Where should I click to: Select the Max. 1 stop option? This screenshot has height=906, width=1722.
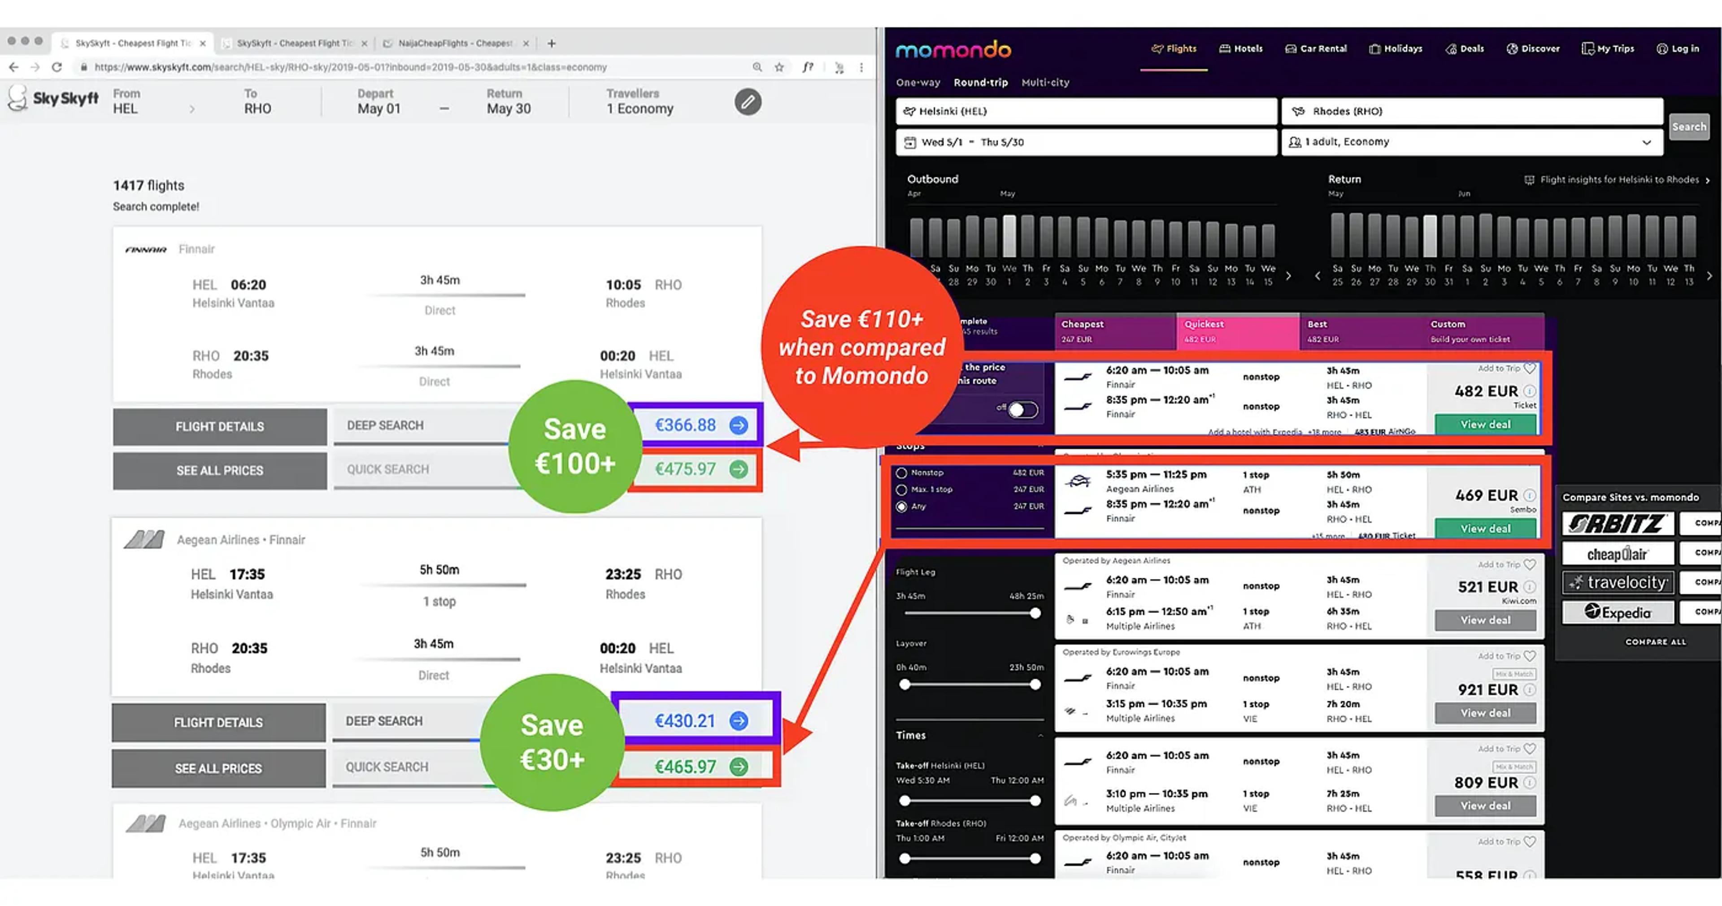click(902, 490)
